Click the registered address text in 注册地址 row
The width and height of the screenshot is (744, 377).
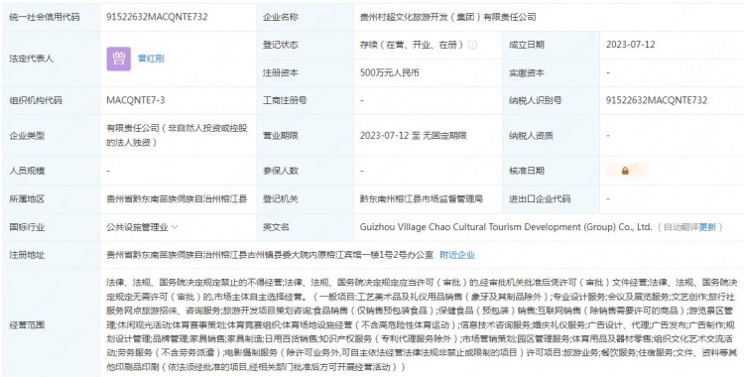[x=270, y=255]
